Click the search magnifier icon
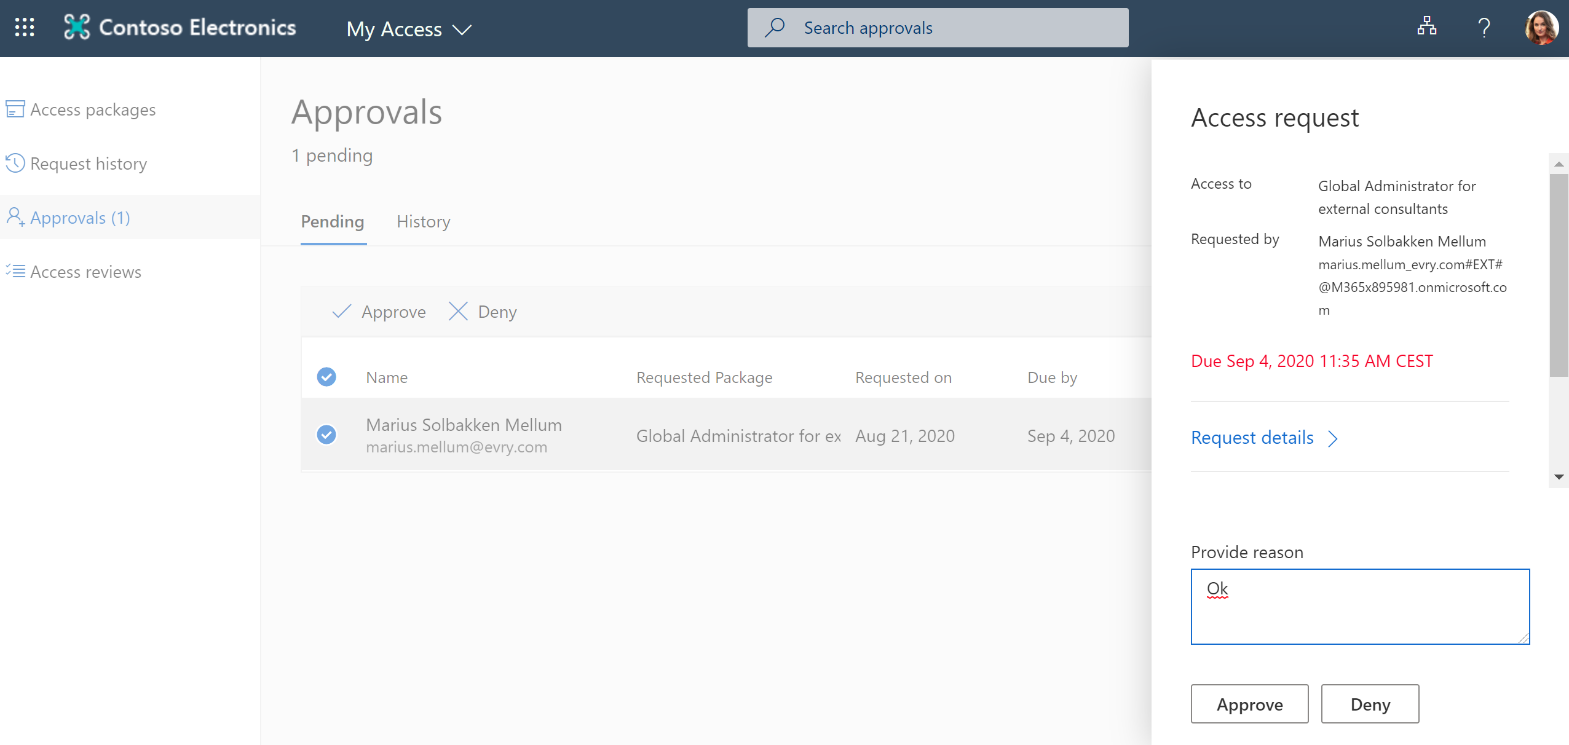The height and width of the screenshot is (745, 1569). click(x=775, y=28)
